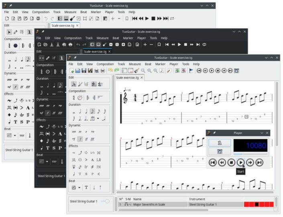Stop playback in the Player window
The width and height of the screenshot is (283, 217).
231,162
